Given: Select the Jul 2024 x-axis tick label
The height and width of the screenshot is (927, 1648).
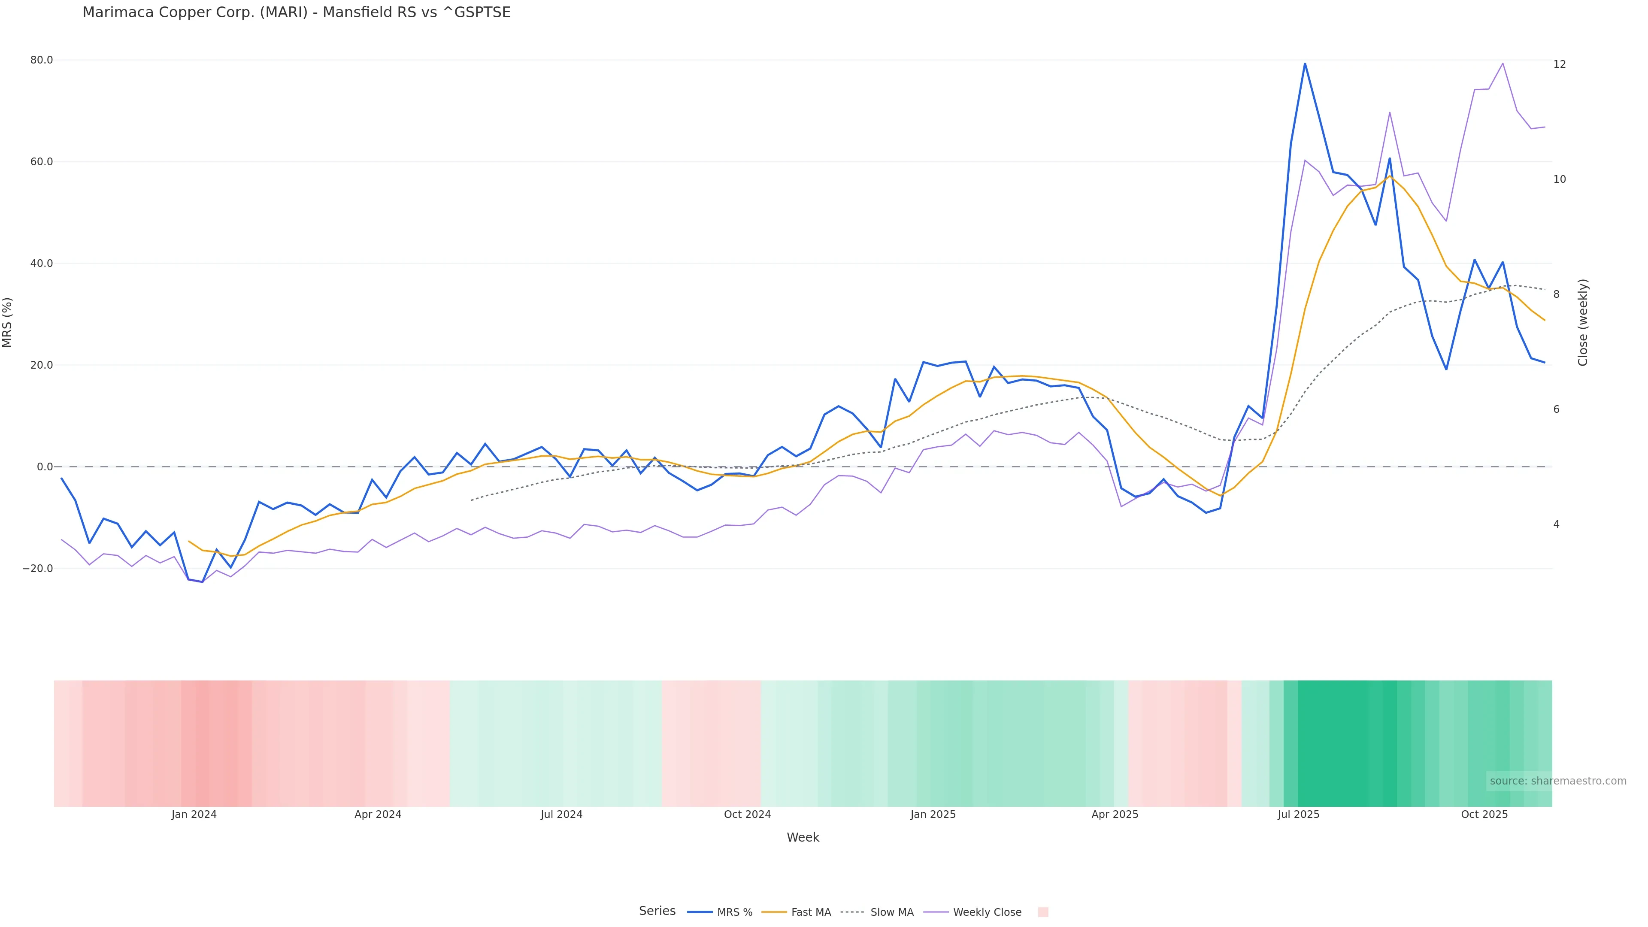Looking at the screenshot, I should coord(561,815).
